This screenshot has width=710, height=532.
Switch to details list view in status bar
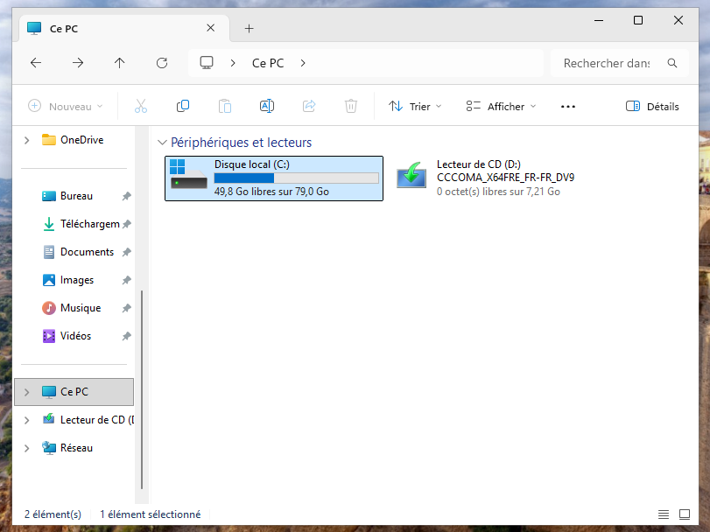click(x=664, y=514)
